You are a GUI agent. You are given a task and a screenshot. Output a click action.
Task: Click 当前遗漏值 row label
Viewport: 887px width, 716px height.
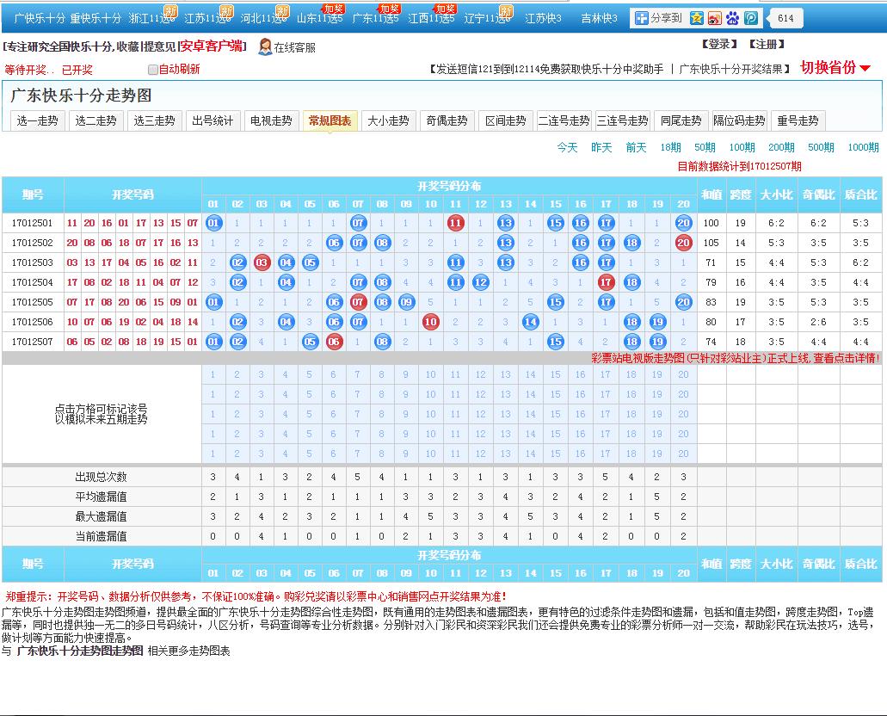102,537
